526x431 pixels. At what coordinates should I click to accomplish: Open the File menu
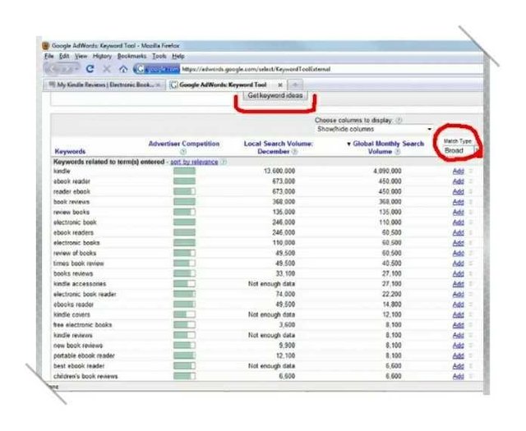49,56
